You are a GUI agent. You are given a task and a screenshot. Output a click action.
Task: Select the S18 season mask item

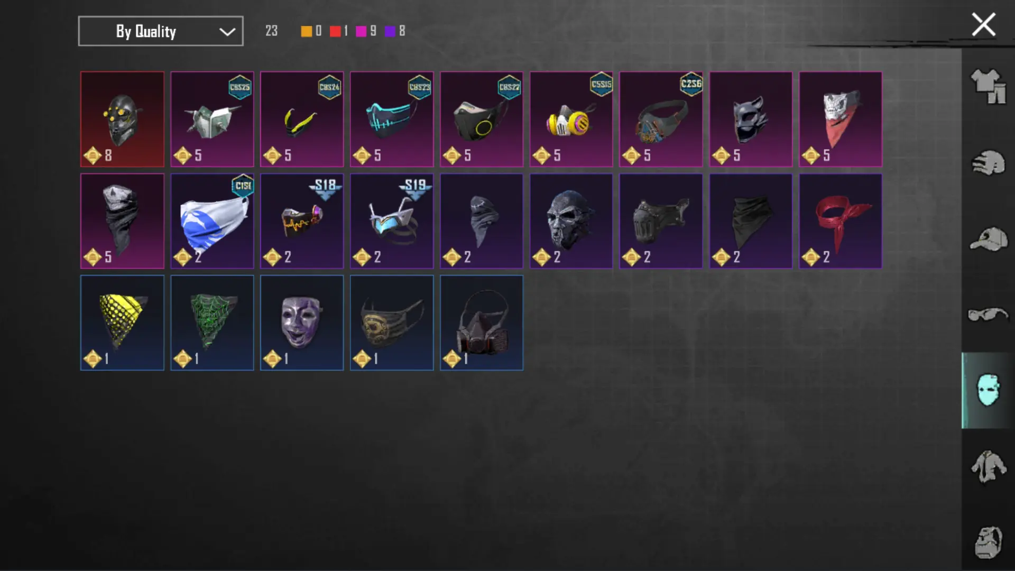302,221
